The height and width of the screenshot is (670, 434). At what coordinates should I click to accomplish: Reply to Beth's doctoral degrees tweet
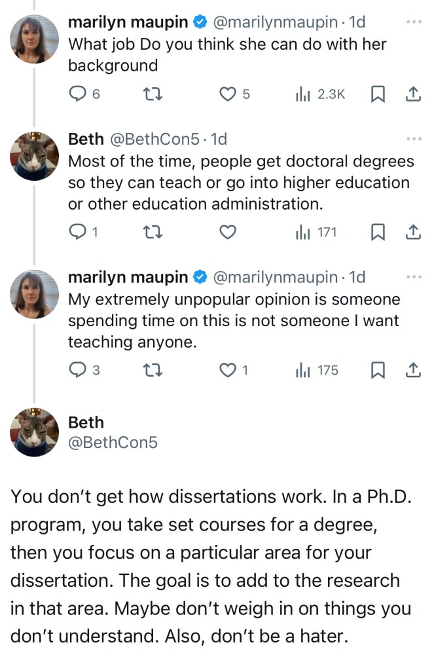pyautogui.click(x=79, y=232)
